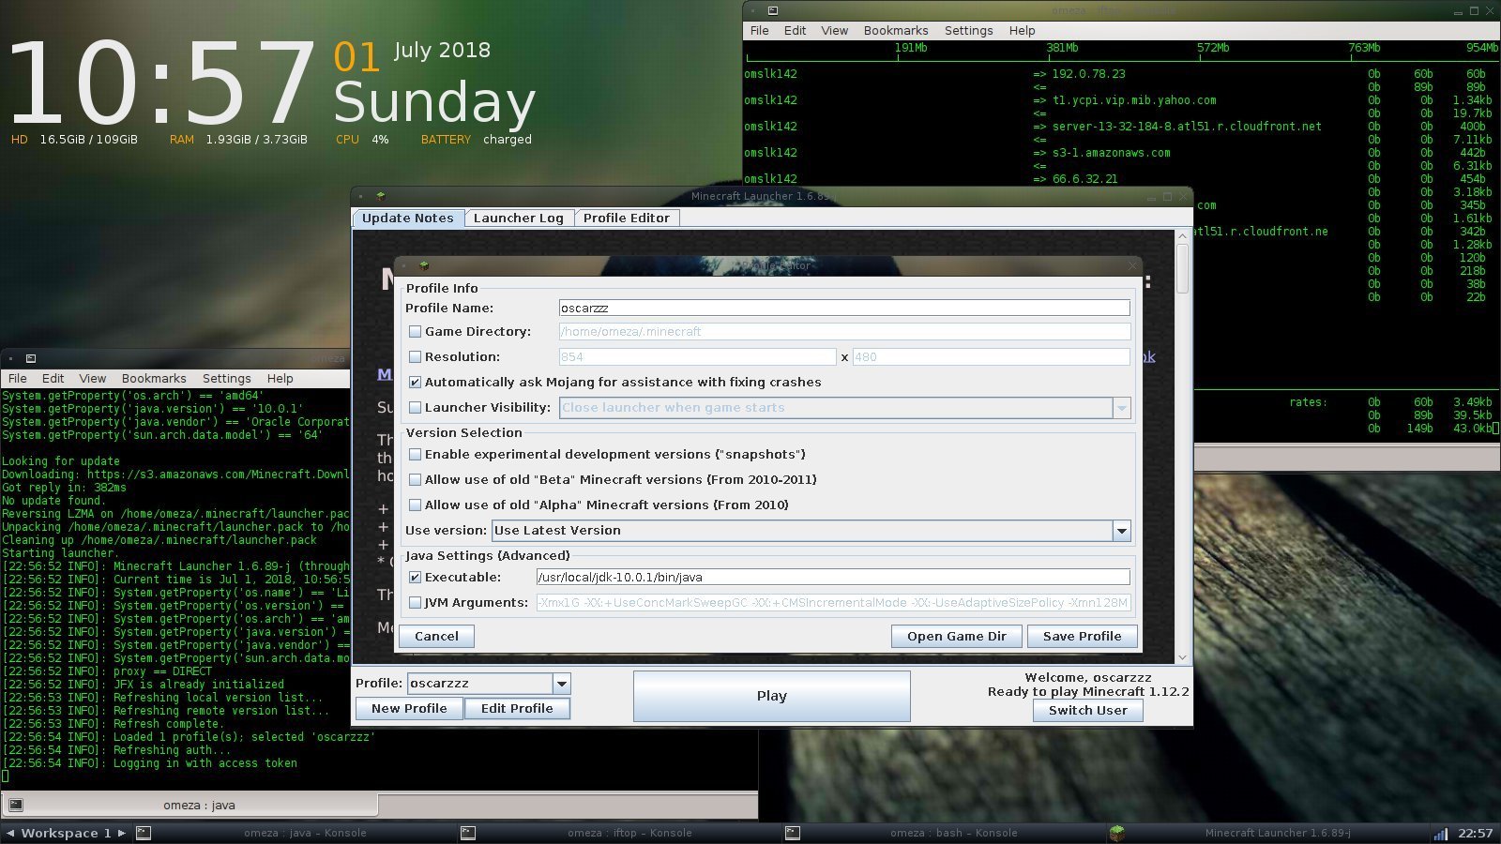The width and height of the screenshot is (1501, 844).
Task: Click the Profile Name input field
Action: (844, 308)
